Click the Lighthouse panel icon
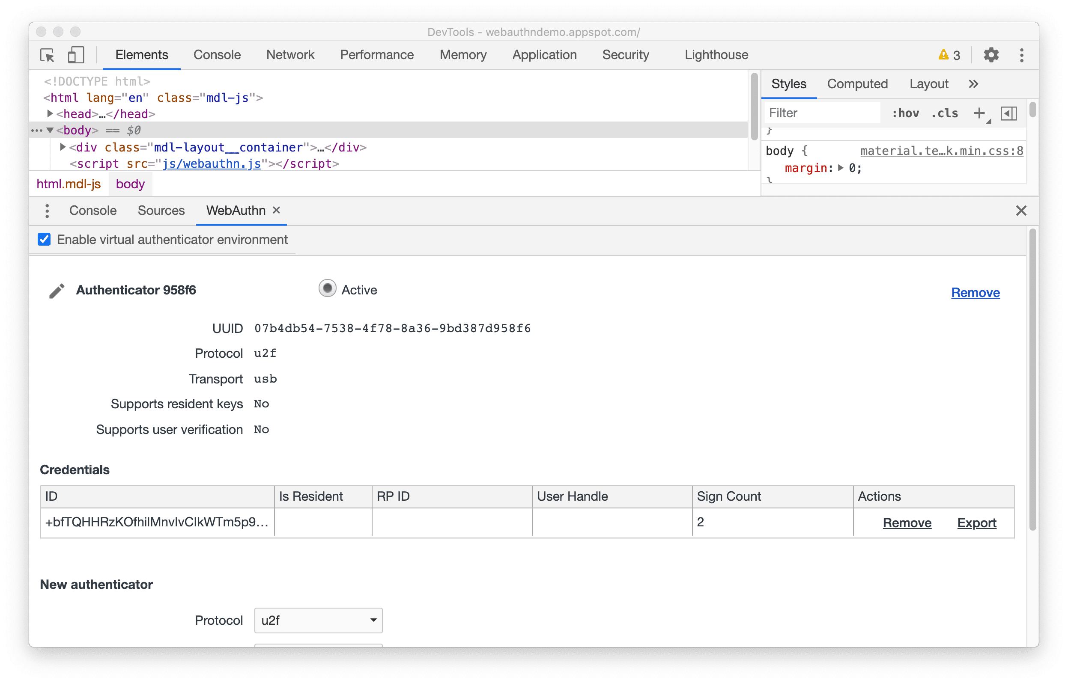 [716, 54]
